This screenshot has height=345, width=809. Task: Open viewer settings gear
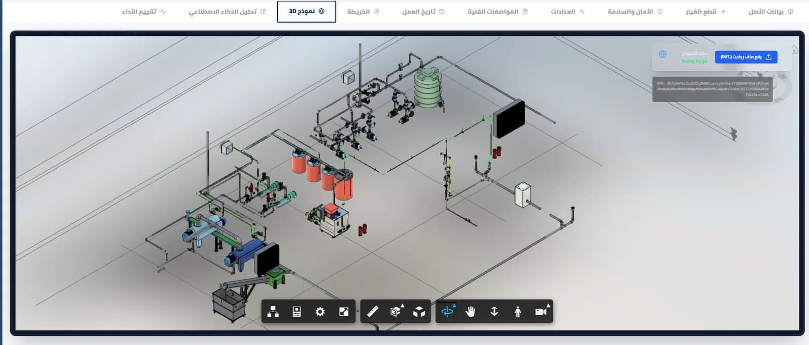click(x=320, y=312)
